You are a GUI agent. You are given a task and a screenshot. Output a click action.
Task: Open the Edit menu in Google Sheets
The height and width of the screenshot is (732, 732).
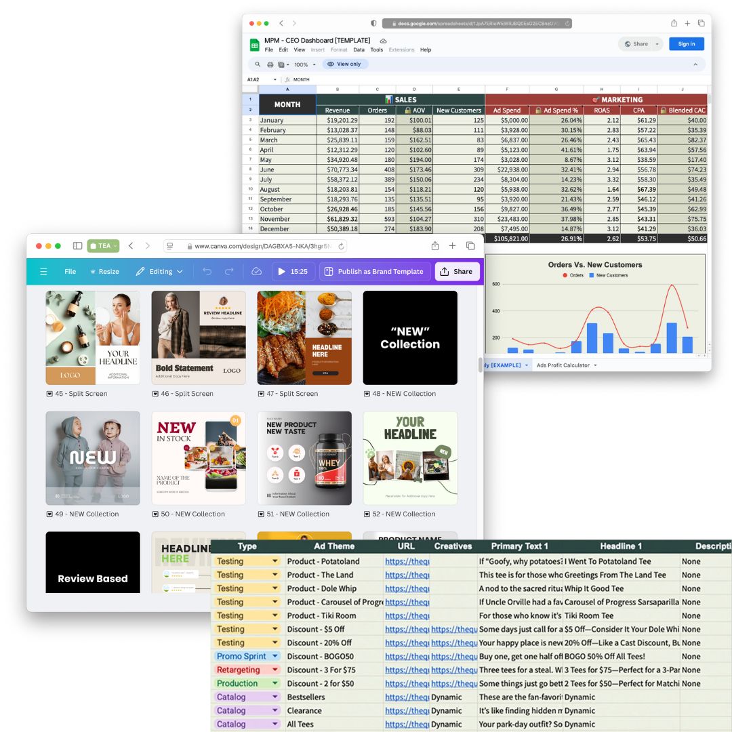pos(283,50)
